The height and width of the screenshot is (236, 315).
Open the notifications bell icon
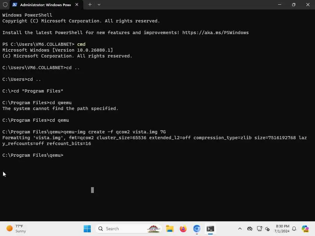(294, 229)
